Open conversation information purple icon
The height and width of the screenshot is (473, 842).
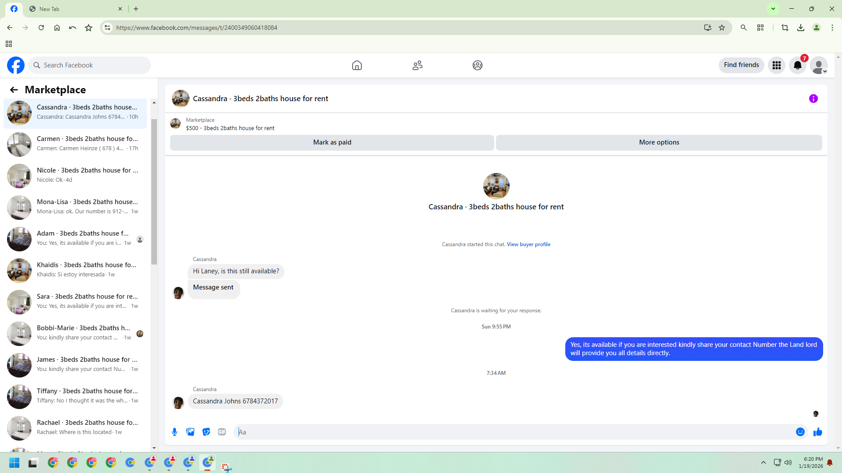coord(813,99)
